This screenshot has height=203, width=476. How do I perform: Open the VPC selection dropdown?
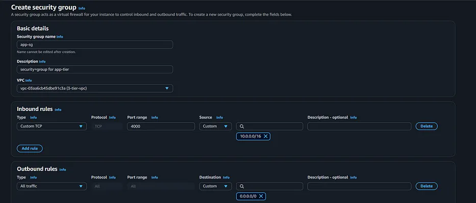tap(95, 89)
